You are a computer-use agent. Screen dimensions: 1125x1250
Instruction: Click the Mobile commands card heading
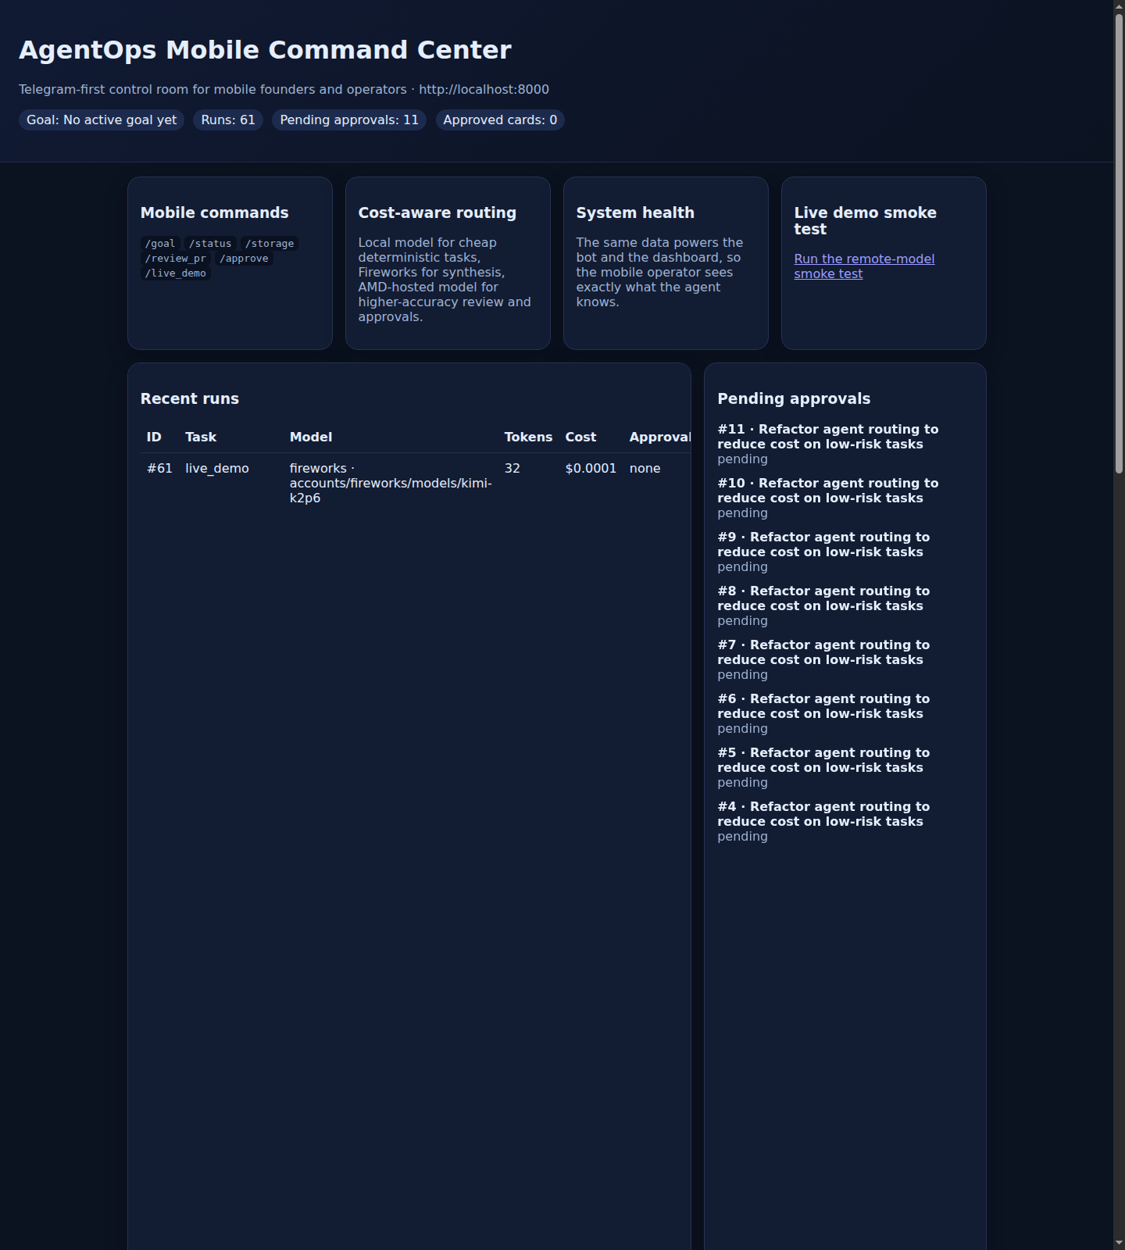(214, 213)
